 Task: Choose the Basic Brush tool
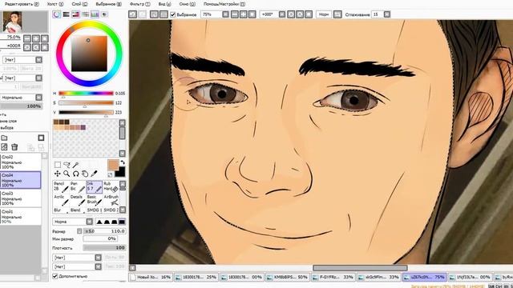95,200
